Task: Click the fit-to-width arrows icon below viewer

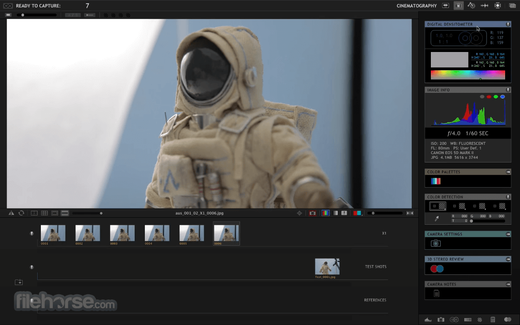Action: (x=410, y=213)
